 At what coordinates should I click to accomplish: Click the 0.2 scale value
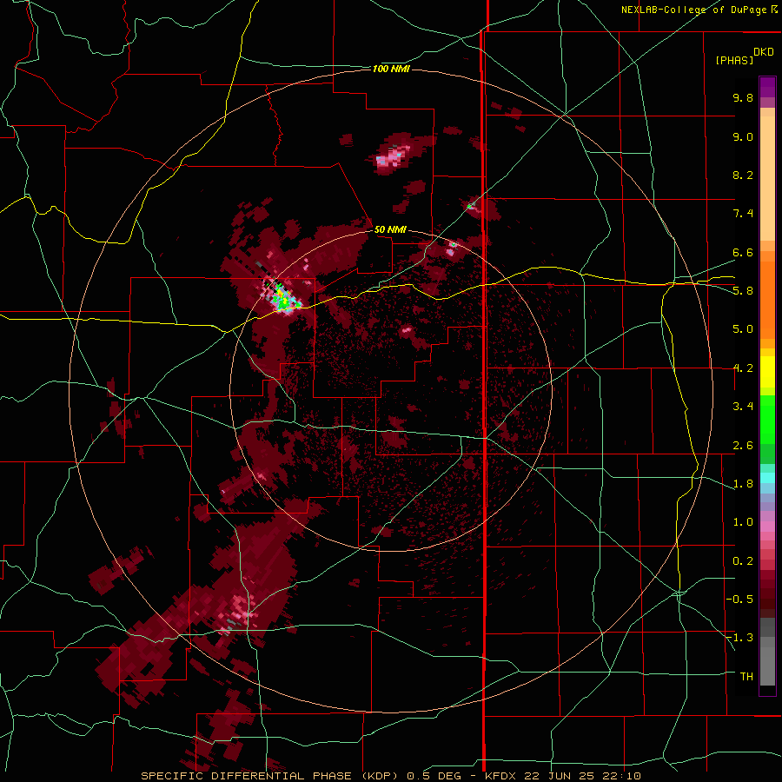tap(743, 561)
